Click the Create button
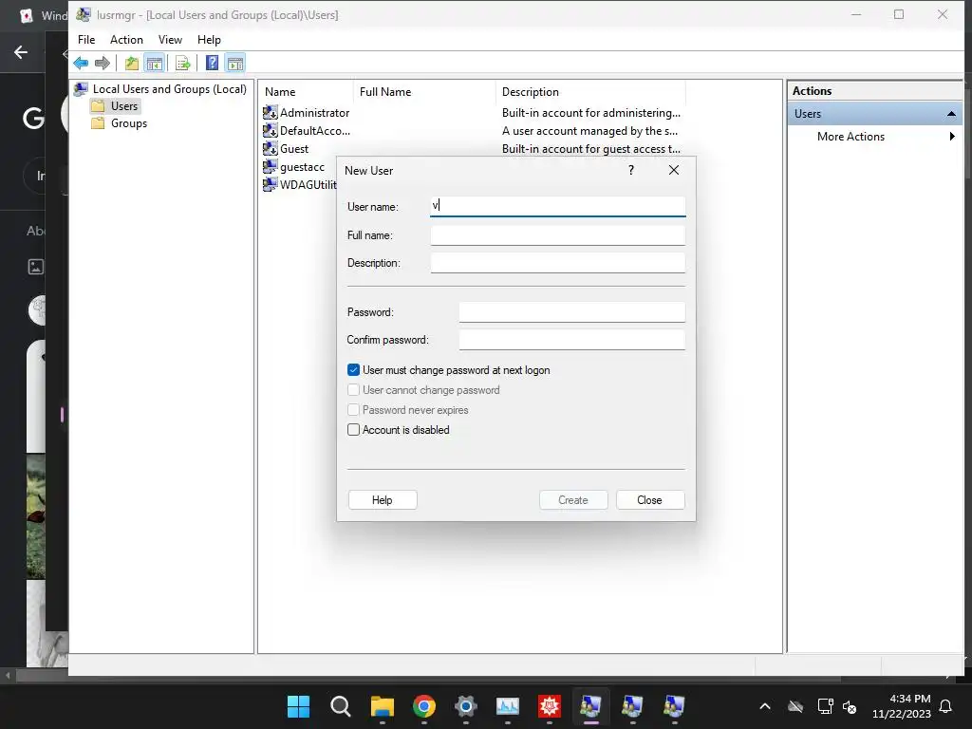The image size is (972, 729). click(573, 499)
